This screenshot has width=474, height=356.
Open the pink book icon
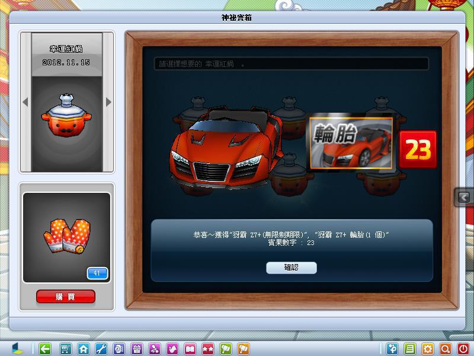(x=190, y=349)
